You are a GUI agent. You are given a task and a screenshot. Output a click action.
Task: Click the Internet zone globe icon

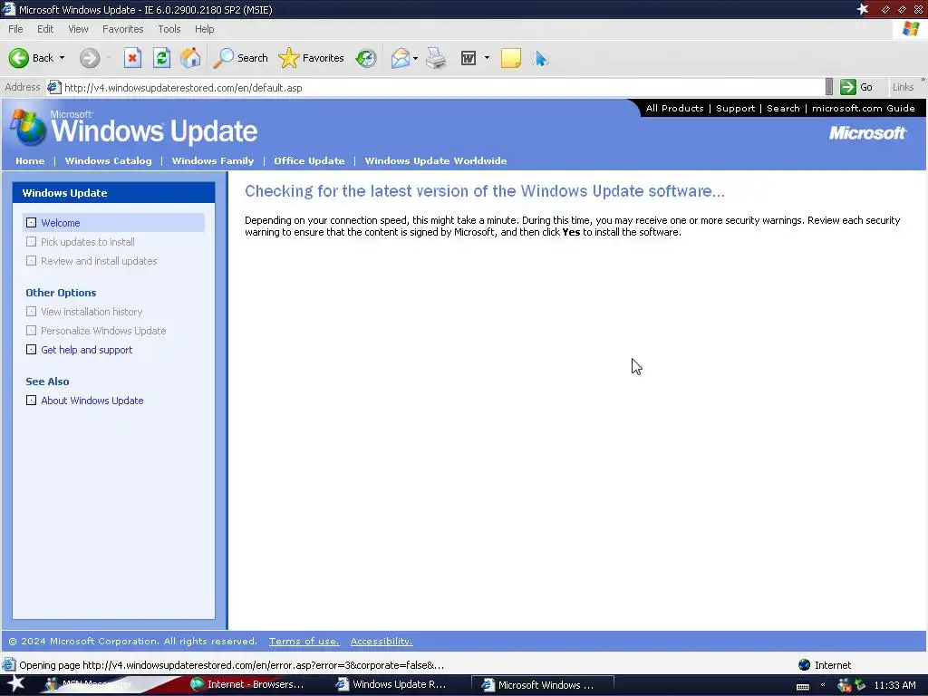point(804,664)
